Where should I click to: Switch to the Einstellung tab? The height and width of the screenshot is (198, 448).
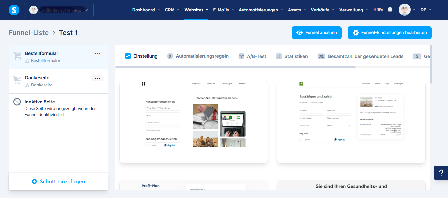tap(141, 56)
